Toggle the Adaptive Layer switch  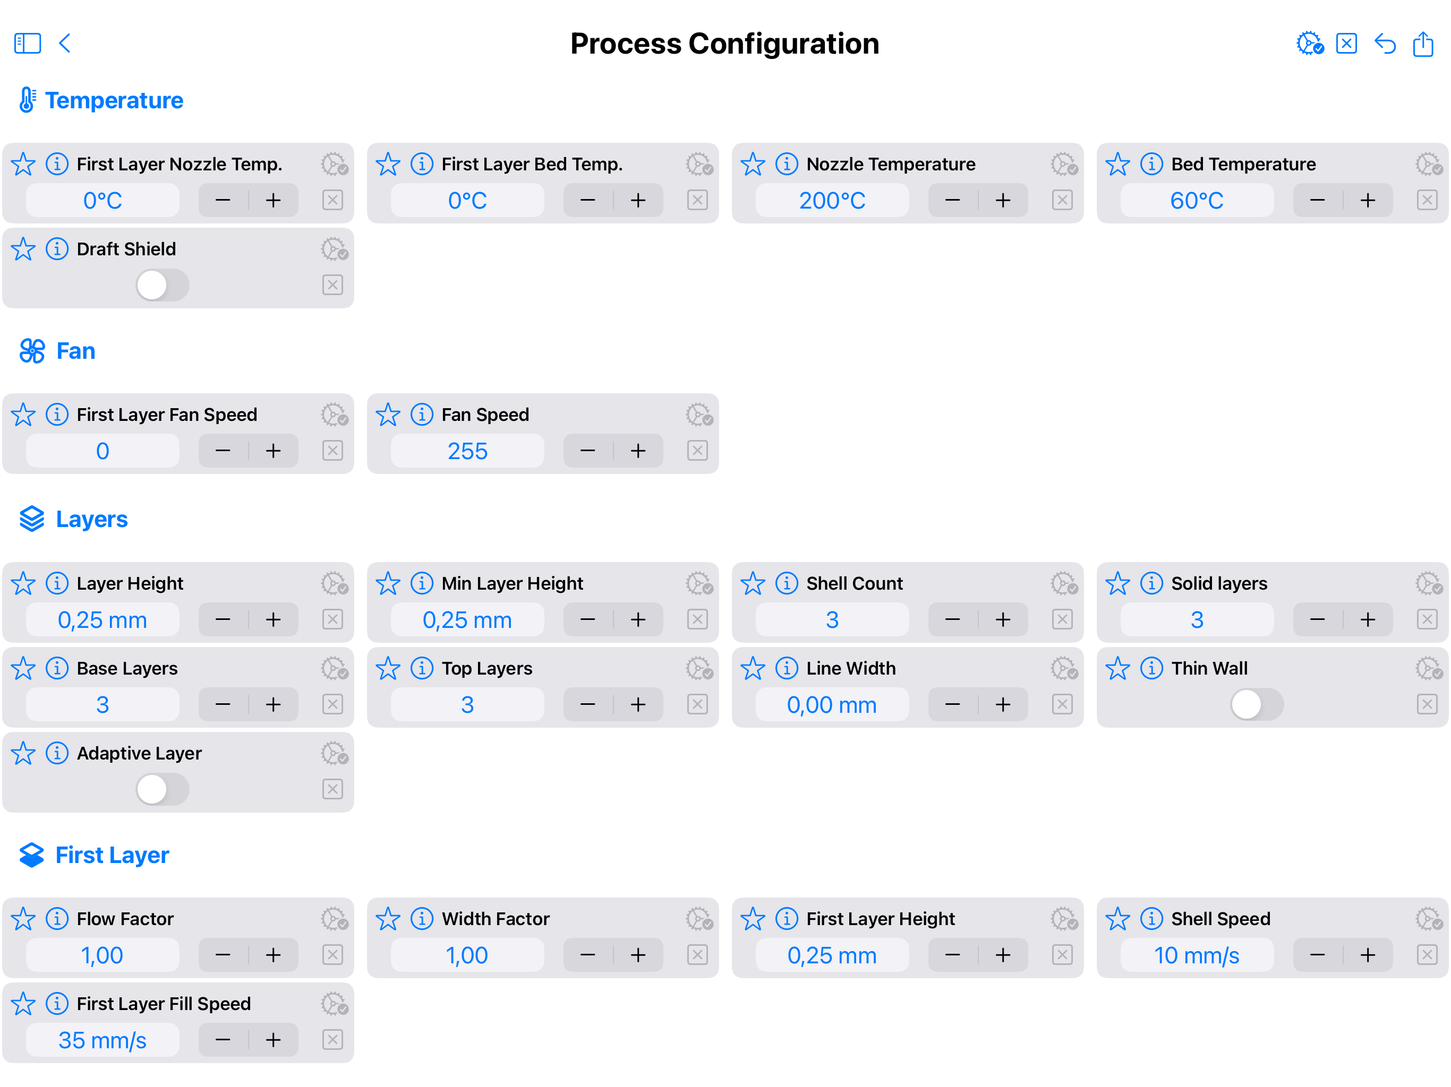pos(162,789)
